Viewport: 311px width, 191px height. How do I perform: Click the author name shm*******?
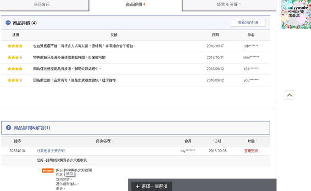pos(251,58)
